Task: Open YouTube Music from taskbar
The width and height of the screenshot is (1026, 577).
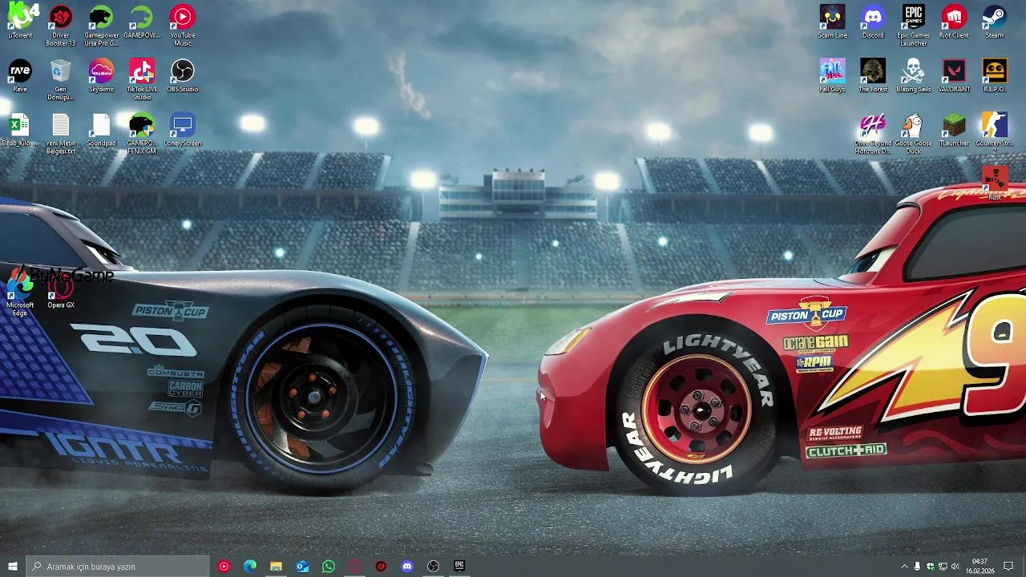Action: click(224, 567)
